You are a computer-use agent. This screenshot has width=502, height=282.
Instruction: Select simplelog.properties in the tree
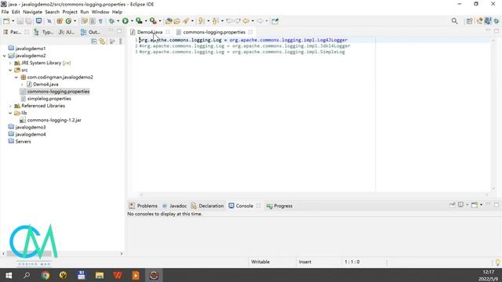(49, 99)
